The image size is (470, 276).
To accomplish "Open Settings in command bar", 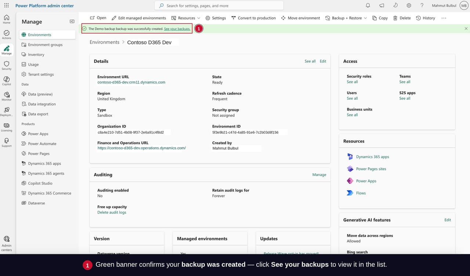I will pyautogui.click(x=216, y=18).
